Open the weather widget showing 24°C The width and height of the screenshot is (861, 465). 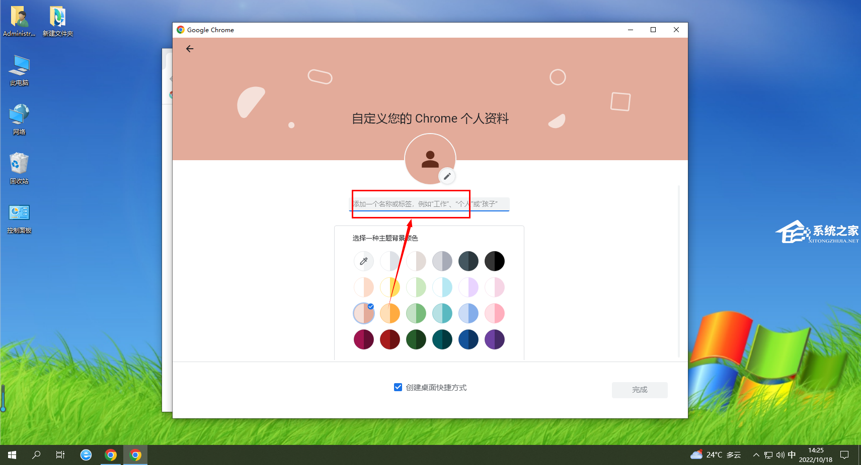(716, 455)
